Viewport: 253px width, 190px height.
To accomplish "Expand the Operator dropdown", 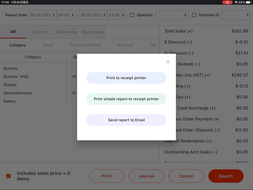I will click(172, 15).
